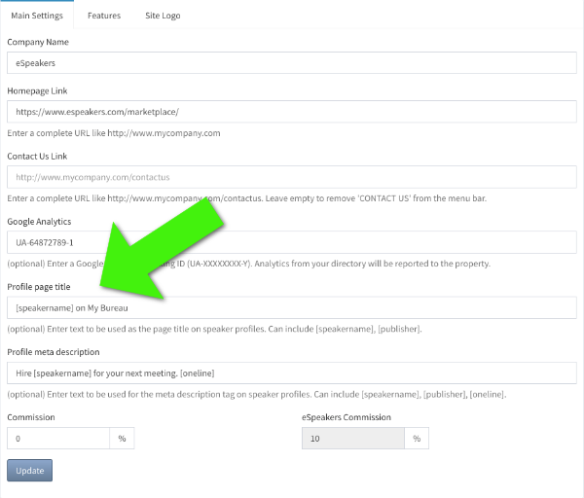Screen dimensions: 584x498
Task: Click the eSpeakers Commission field
Action: [353, 439]
